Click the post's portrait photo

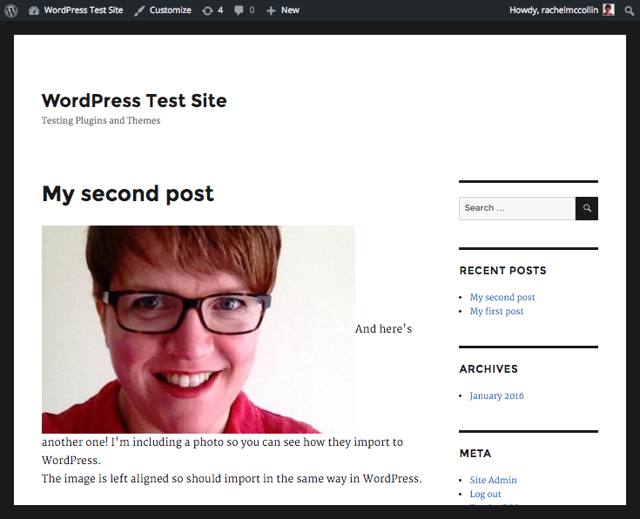pos(199,329)
